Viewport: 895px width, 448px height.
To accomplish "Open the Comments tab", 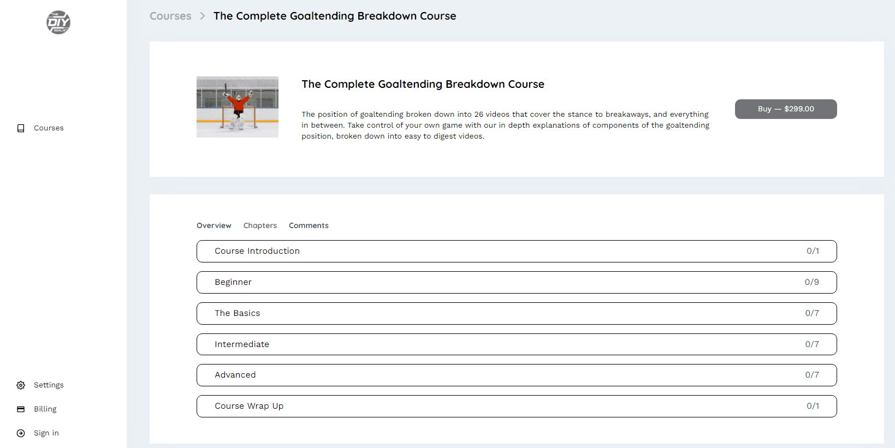I will pos(309,225).
